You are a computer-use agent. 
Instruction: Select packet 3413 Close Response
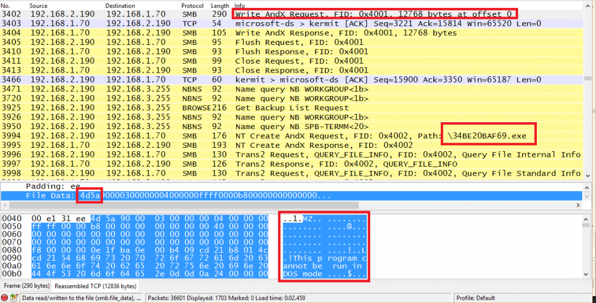[292, 70]
